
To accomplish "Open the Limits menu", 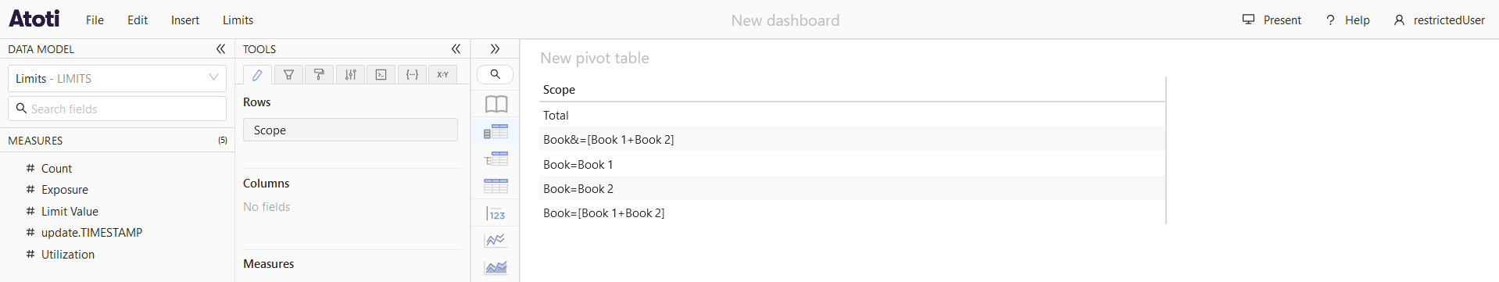I will click(238, 20).
